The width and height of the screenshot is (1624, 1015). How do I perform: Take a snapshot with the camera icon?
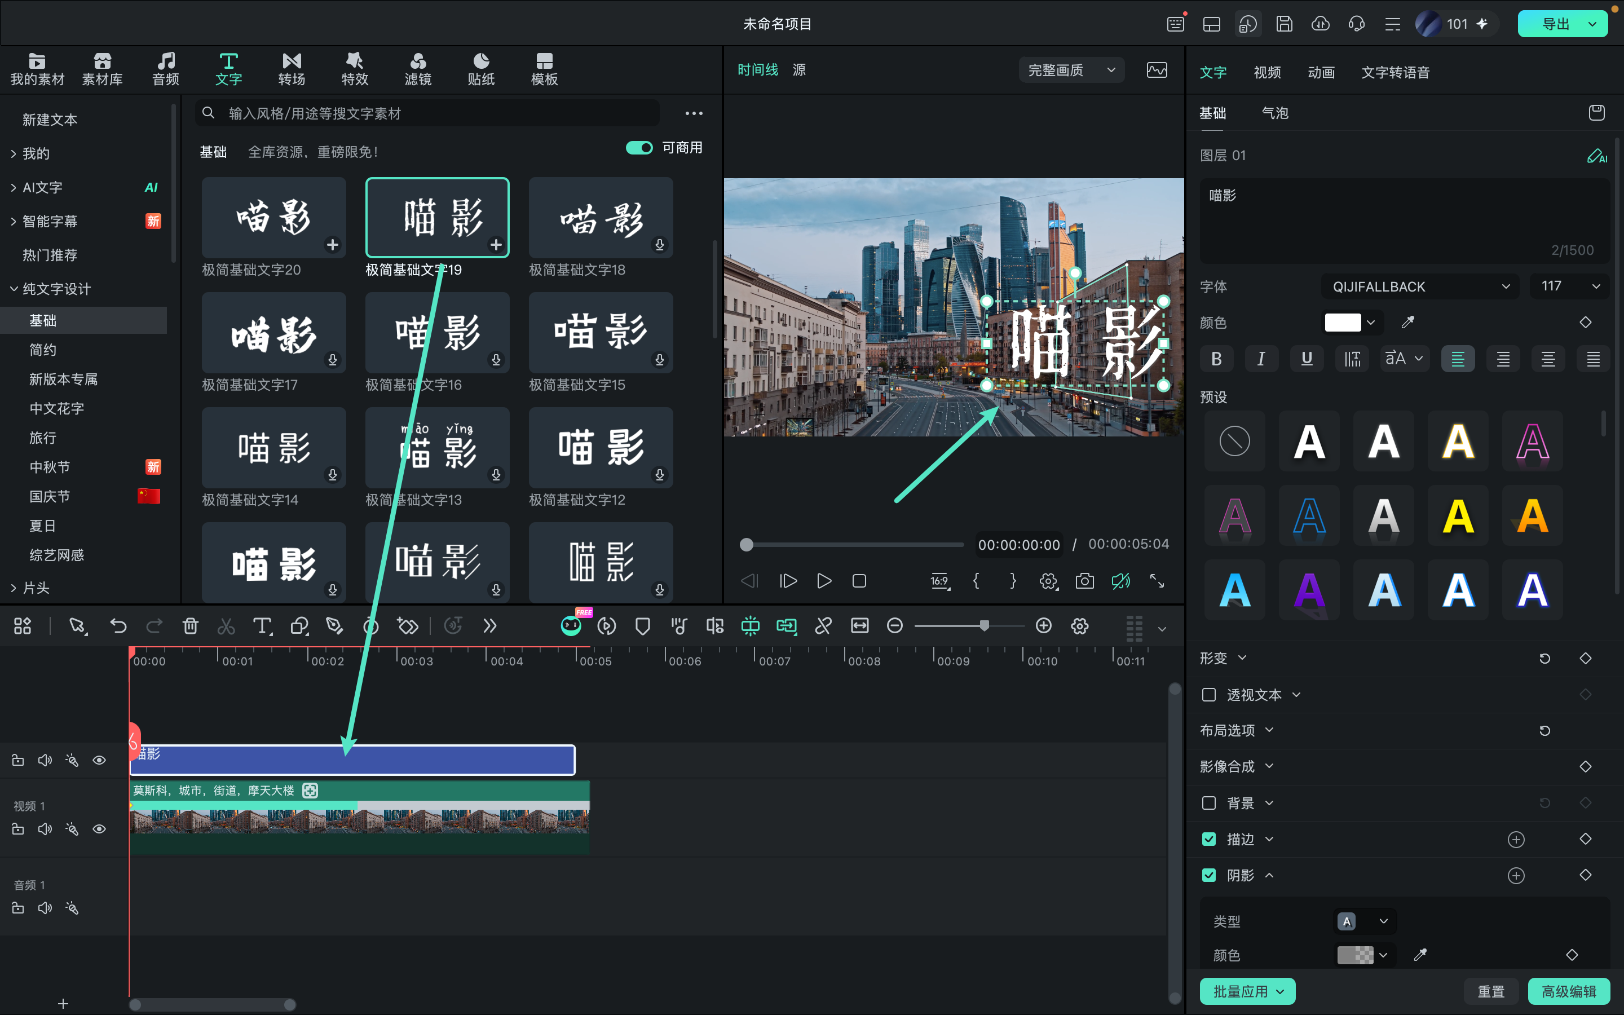coord(1084,581)
